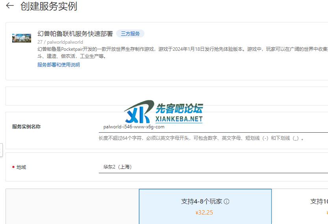Focus the 服务实例名称 input field

[213, 127]
